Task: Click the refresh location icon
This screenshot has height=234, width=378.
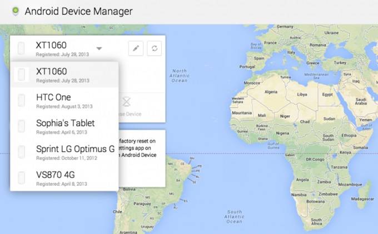Action: pos(155,48)
